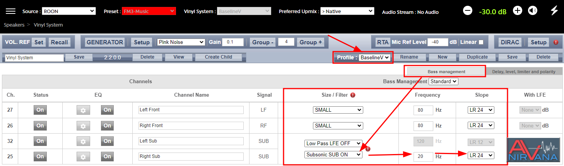This screenshot has width=564, height=166.
Task: Switch to Bass management tab
Action: (x=446, y=72)
